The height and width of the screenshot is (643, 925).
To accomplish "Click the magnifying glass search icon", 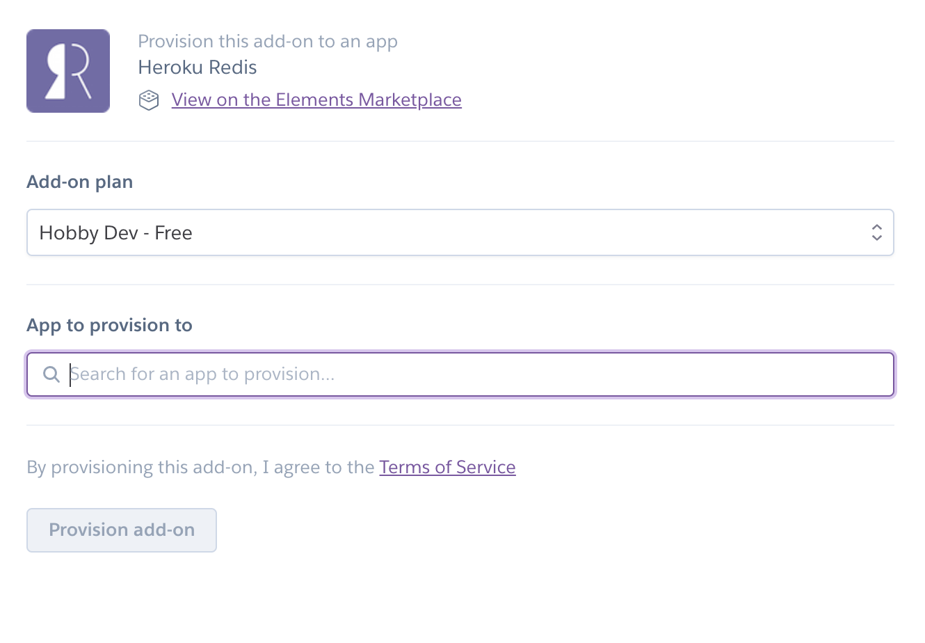I will pyautogui.click(x=51, y=374).
